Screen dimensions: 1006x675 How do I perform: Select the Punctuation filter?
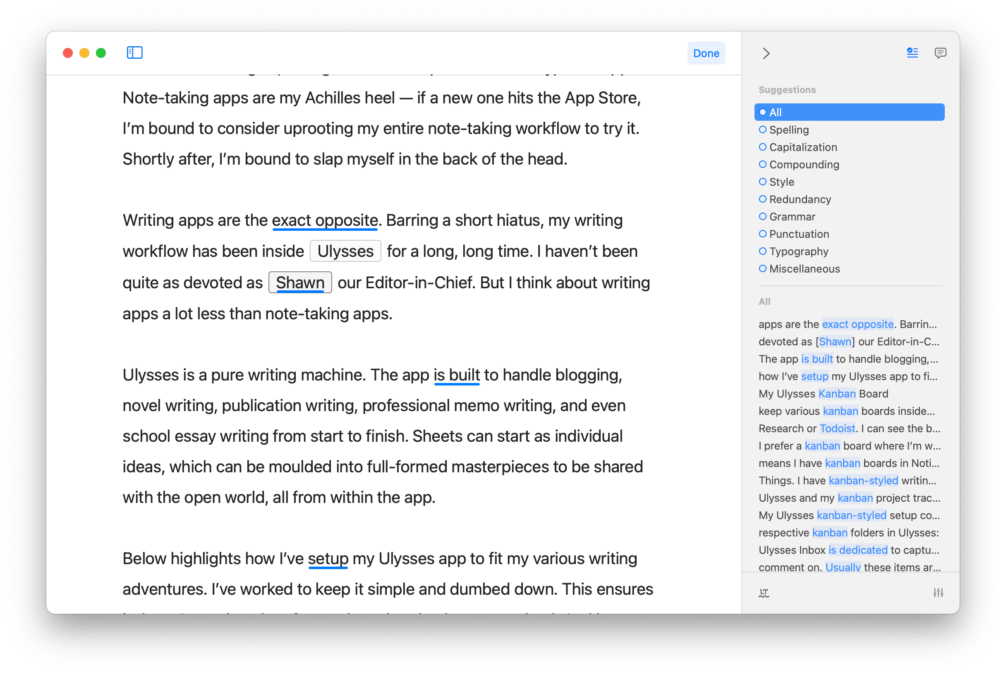[x=850, y=234]
